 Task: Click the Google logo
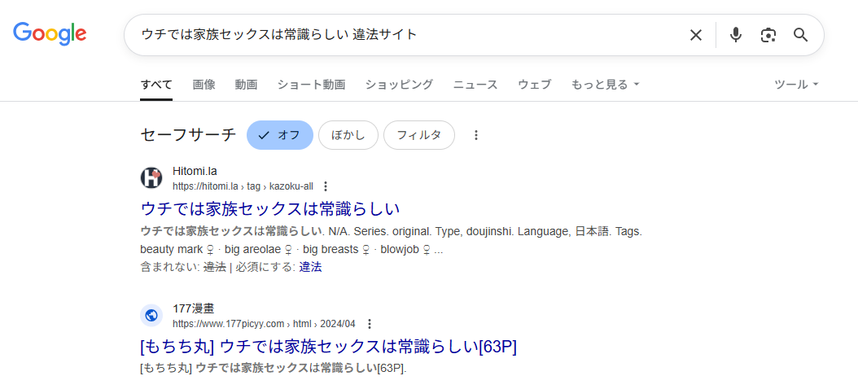50,33
